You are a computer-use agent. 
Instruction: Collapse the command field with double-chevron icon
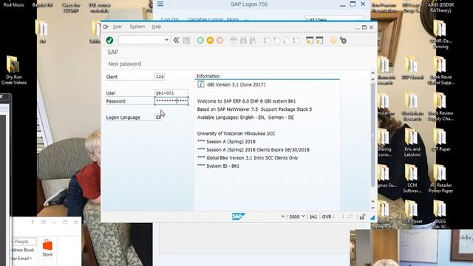176,40
